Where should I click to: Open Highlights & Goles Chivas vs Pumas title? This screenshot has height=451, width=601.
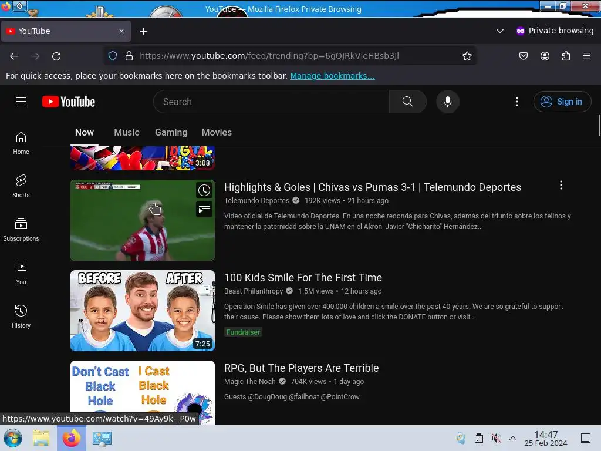373,187
